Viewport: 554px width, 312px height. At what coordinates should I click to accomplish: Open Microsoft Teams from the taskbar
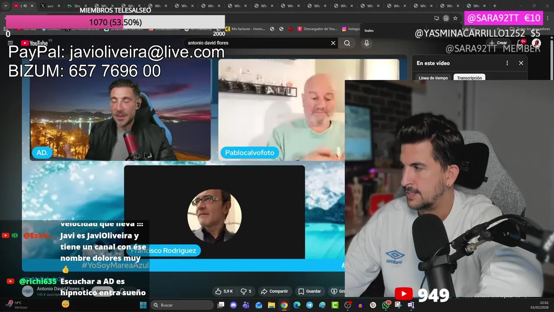click(x=246, y=305)
